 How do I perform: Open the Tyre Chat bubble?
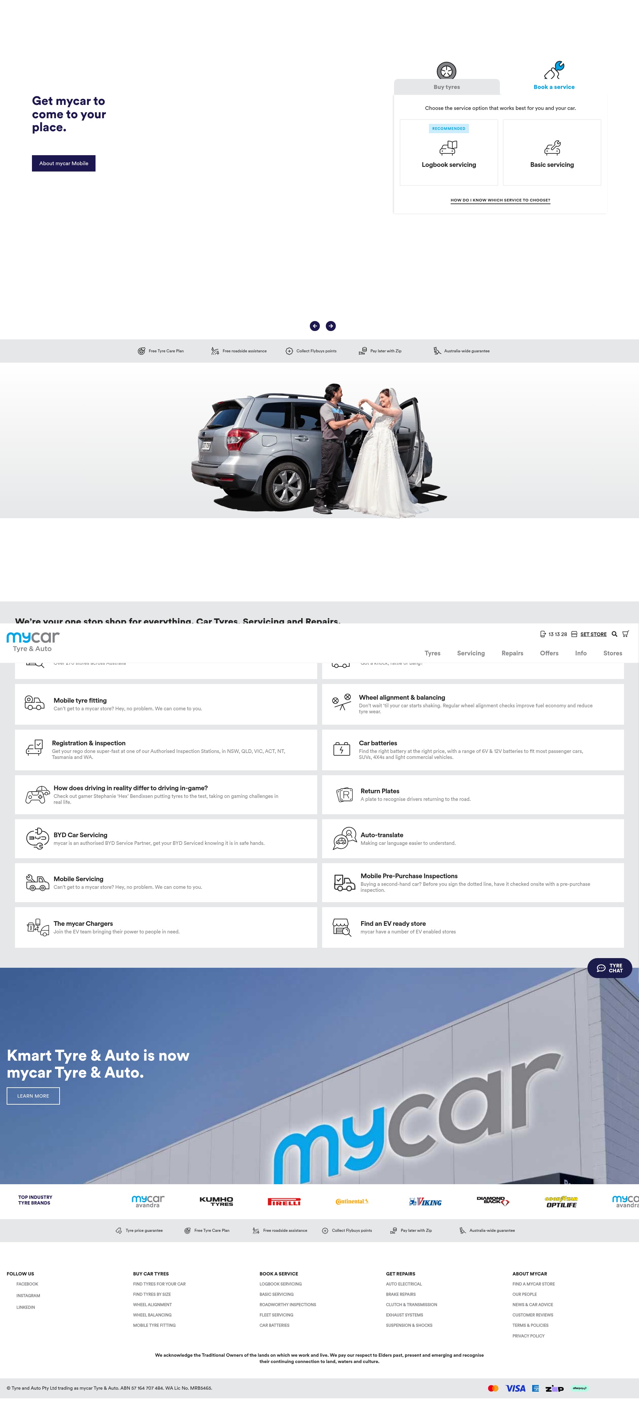pos(610,968)
